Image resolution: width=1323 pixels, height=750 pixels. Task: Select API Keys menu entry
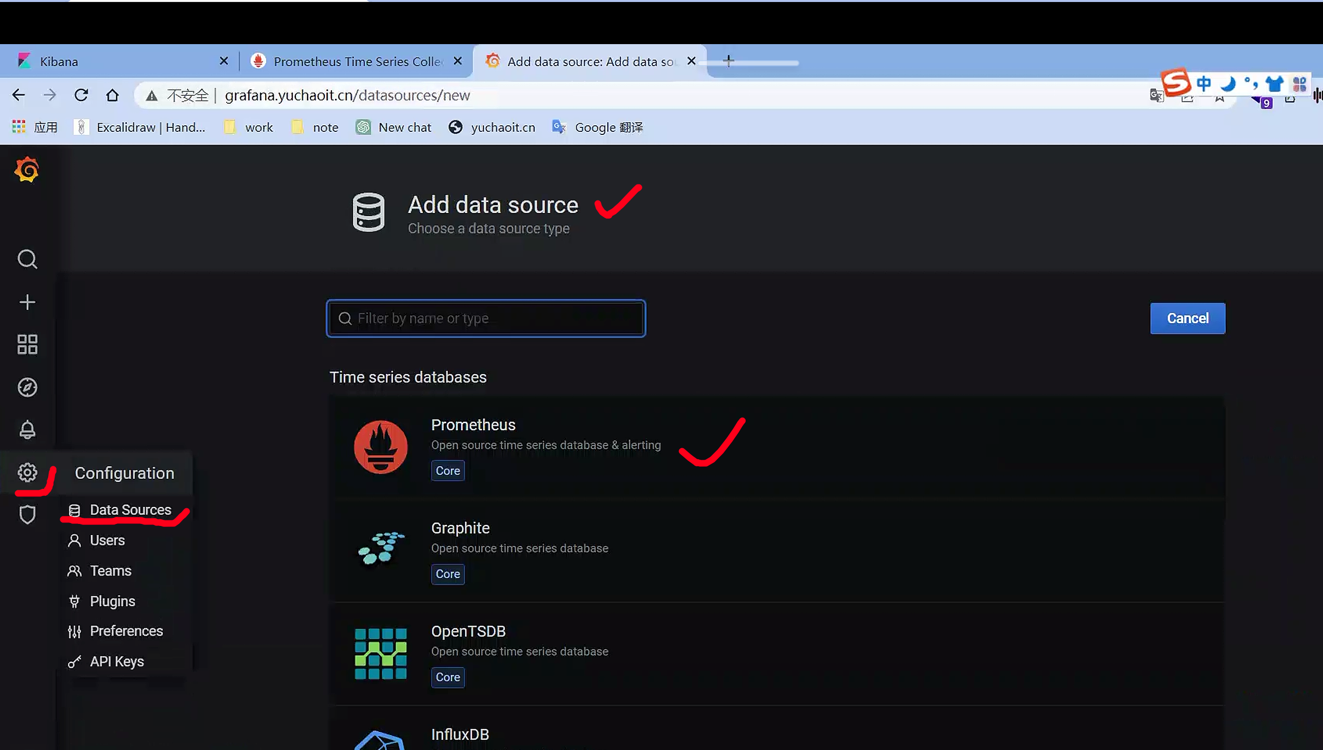click(x=116, y=661)
